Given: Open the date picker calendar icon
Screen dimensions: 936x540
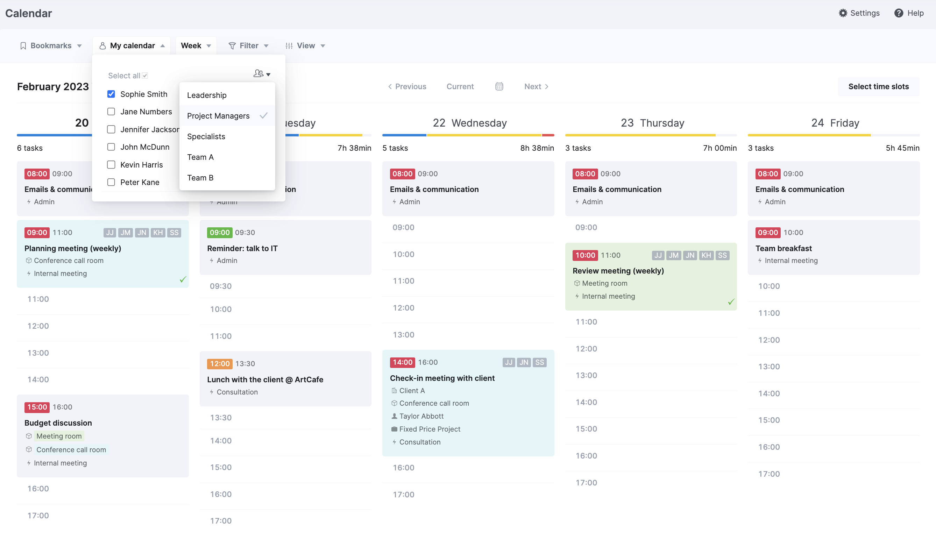Looking at the screenshot, I should coord(499,86).
